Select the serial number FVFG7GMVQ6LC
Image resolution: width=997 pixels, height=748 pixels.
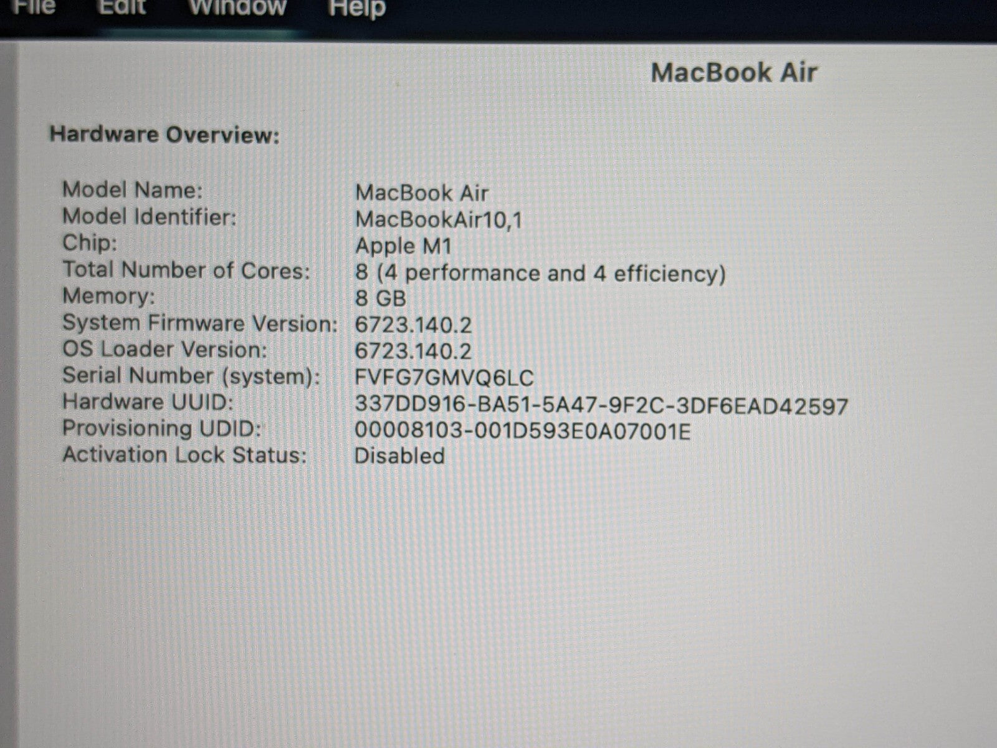pos(444,378)
